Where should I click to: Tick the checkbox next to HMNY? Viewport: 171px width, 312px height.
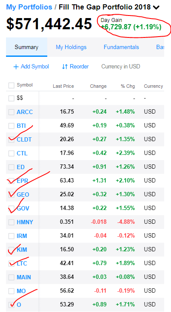click(11, 222)
